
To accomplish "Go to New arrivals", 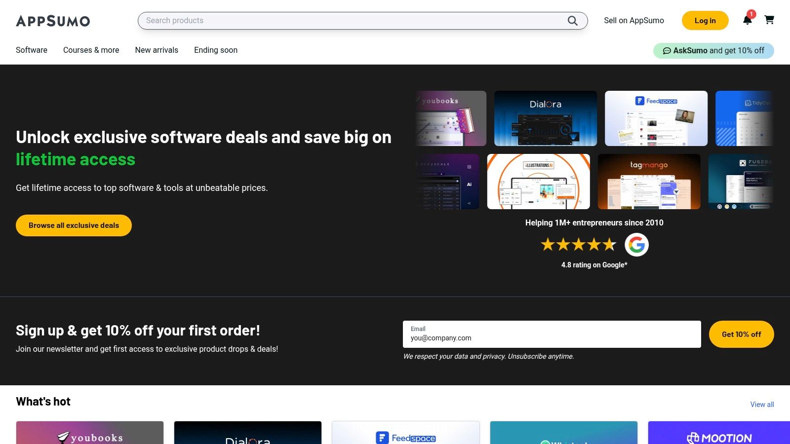I will click(157, 50).
